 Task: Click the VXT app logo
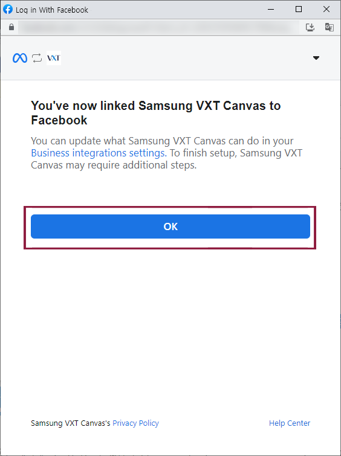tap(54, 58)
